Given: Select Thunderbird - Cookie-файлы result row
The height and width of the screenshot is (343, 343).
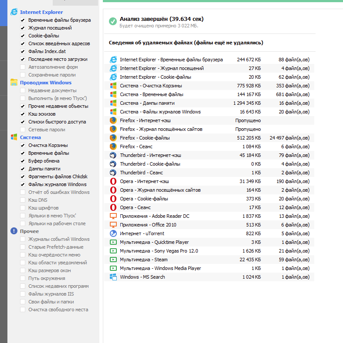Looking at the screenshot, I should 209,164.
